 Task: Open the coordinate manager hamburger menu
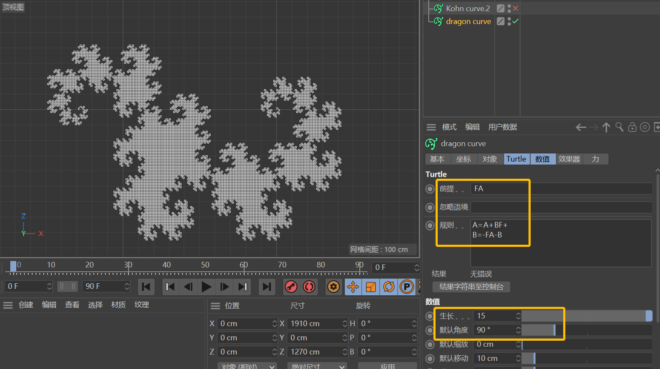[215, 306]
